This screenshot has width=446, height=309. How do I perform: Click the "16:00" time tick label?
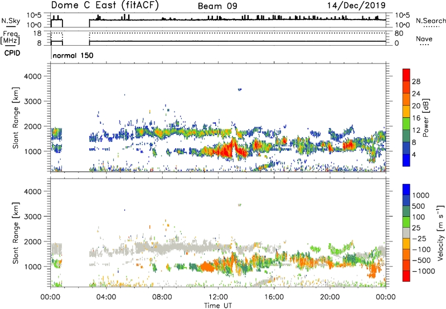[x=274, y=297]
